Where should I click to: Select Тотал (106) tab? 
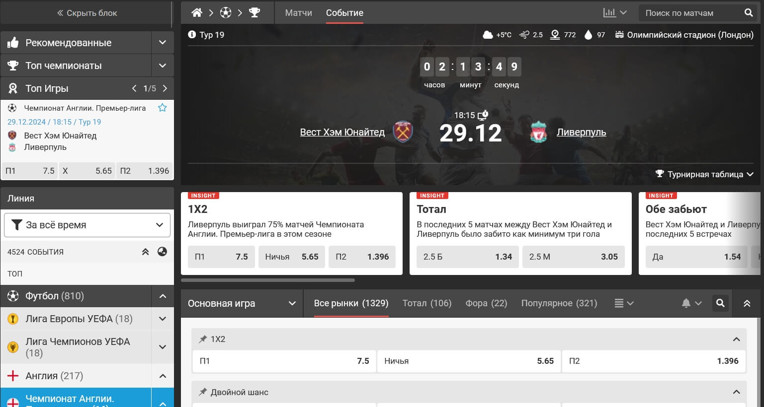click(x=427, y=303)
